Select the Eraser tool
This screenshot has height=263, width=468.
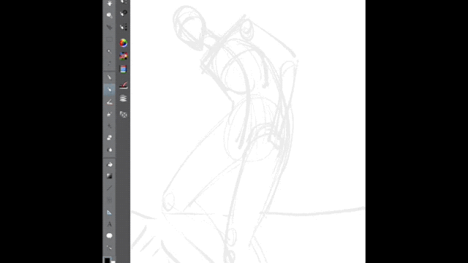(x=109, y=138)
